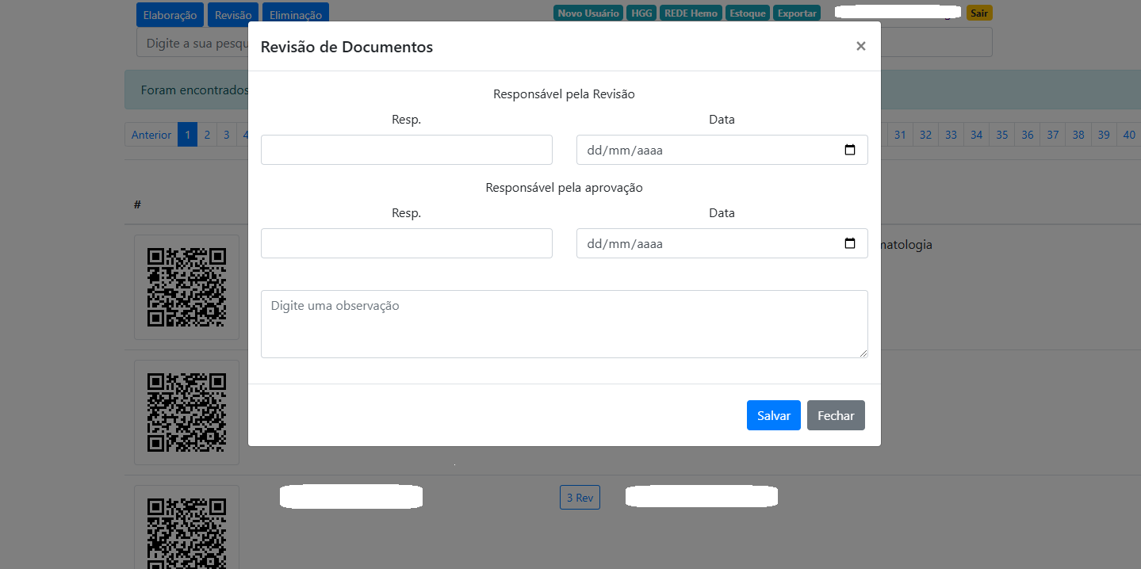Go to pagination page 40
Image resolution: width=1141 pixels, height=569 pixels.
point(1128,135)
